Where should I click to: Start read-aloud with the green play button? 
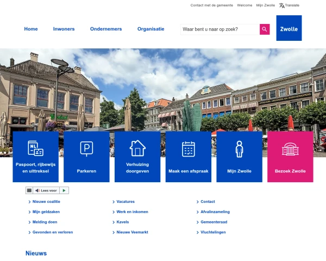coord(64,190)
